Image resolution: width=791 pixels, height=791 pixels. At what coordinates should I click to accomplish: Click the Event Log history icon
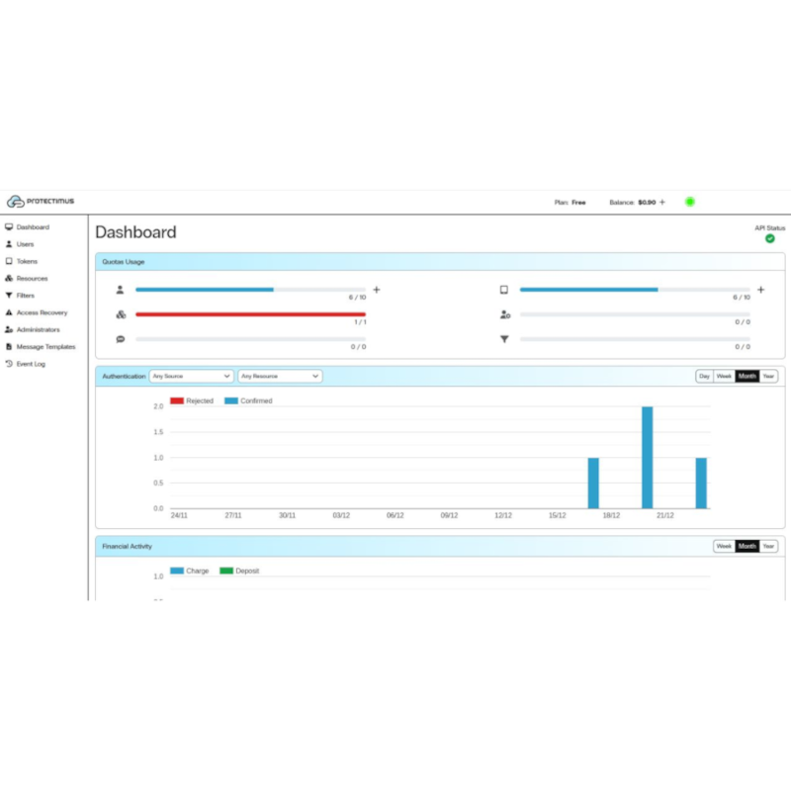pos(9,364)
